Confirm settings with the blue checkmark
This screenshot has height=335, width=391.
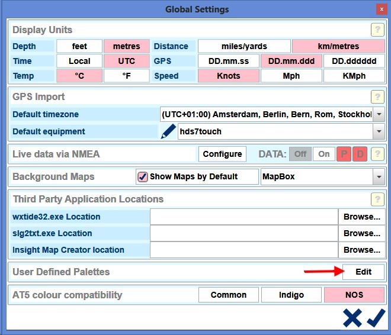376,318
